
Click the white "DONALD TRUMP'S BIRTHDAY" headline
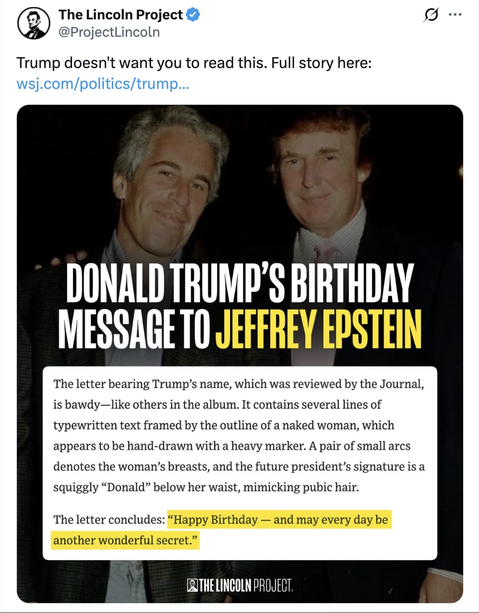tap(240, 283)
